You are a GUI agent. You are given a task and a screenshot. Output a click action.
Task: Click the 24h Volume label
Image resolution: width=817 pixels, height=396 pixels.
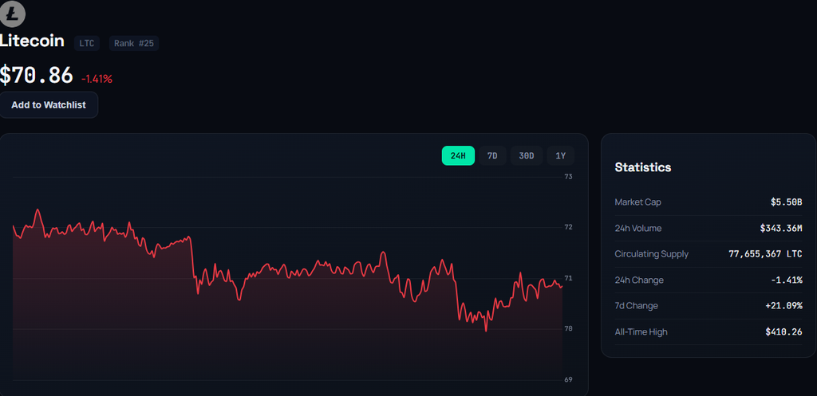[637, 228]
